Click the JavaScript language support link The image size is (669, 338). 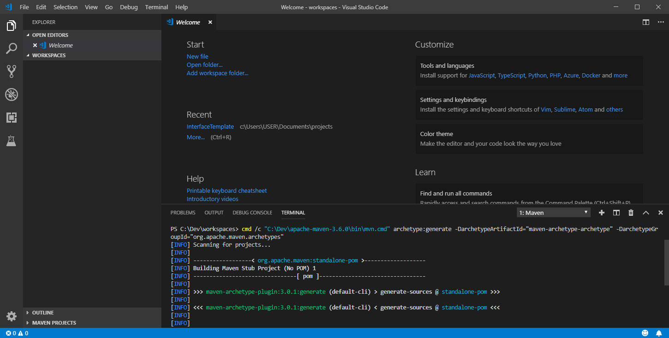pyautogui.click(x=482, y=75)
